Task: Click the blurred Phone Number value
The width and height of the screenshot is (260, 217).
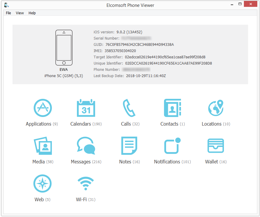Action: click(136, 70)
